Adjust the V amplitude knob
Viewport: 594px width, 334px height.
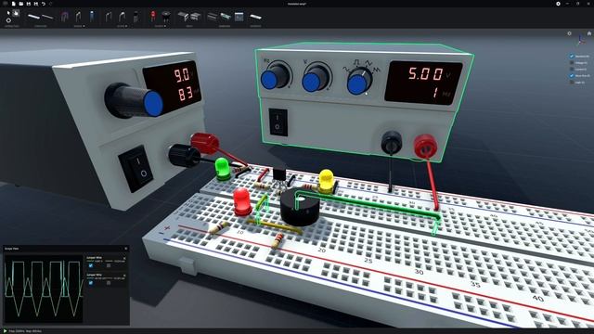[316, 78]
